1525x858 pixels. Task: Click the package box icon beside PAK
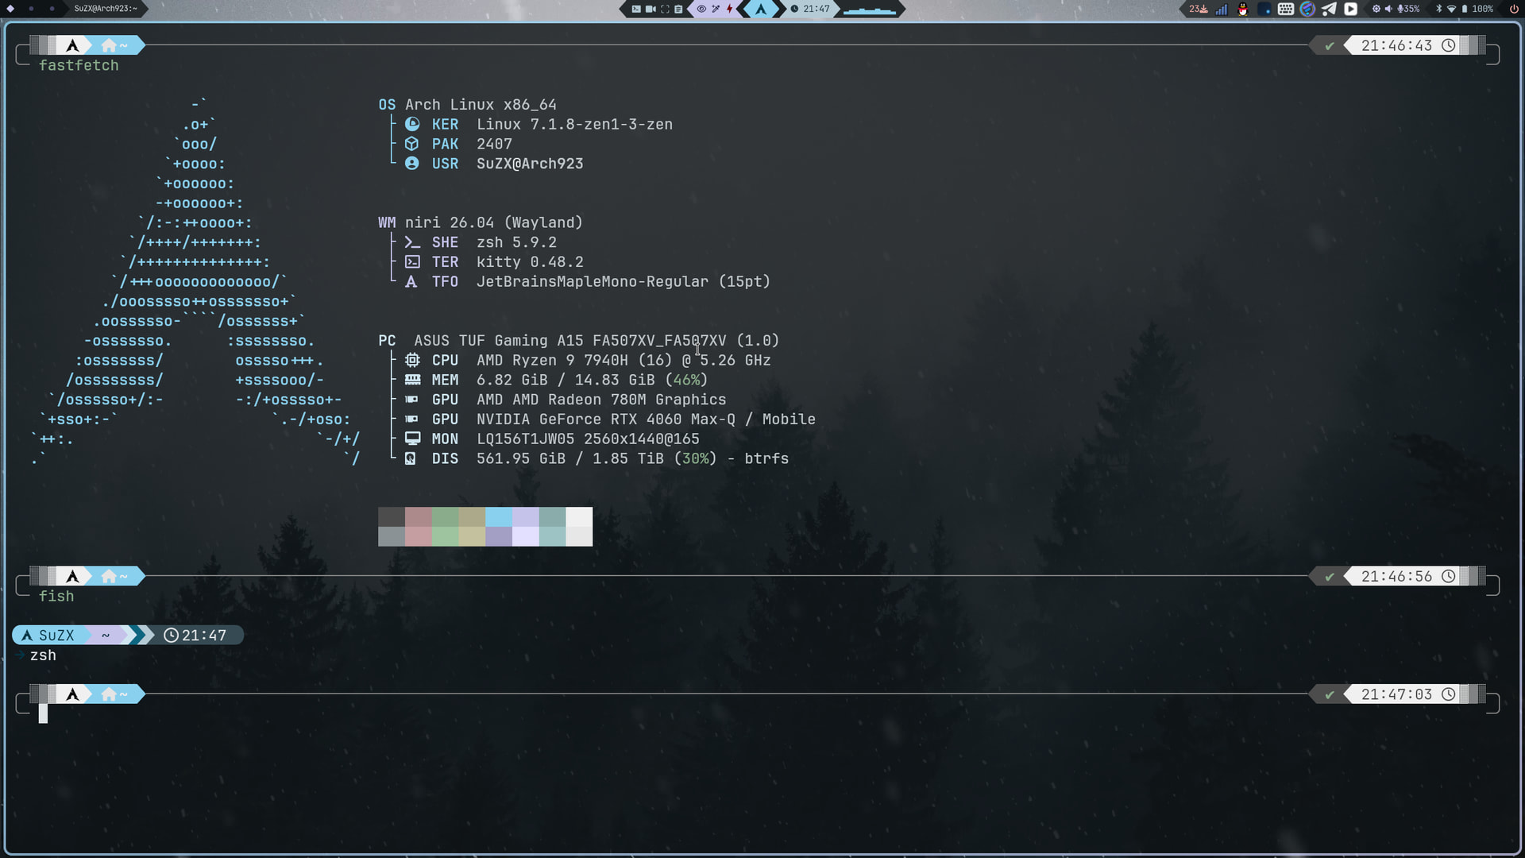pos(412,144)
